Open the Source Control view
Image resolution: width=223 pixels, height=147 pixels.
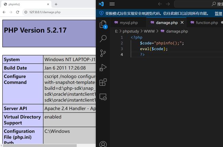click(103, 53)
